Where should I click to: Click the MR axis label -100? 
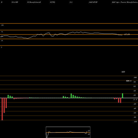(x=135, y=122)
